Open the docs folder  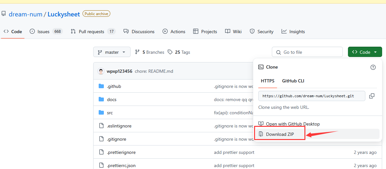pyautogui.click(x=112, y=99)
